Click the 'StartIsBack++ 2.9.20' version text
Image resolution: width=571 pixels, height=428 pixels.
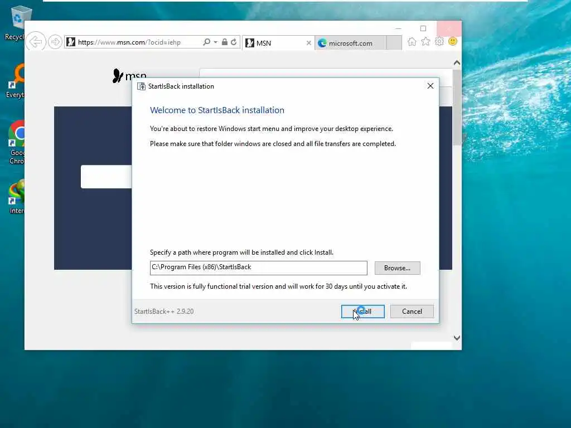(164, 312)
